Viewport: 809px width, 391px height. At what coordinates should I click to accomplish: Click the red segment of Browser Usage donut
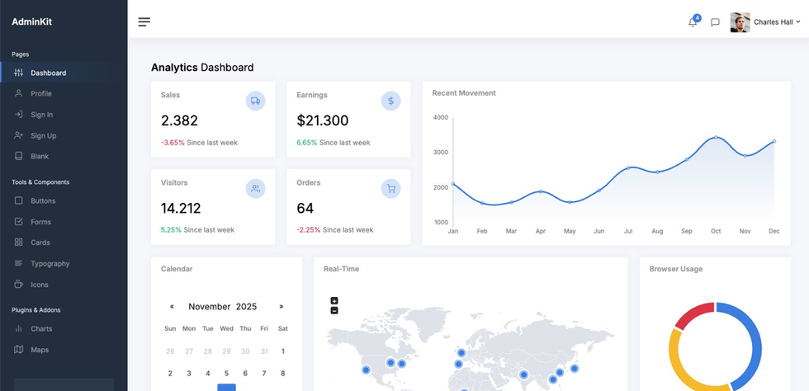693,314
